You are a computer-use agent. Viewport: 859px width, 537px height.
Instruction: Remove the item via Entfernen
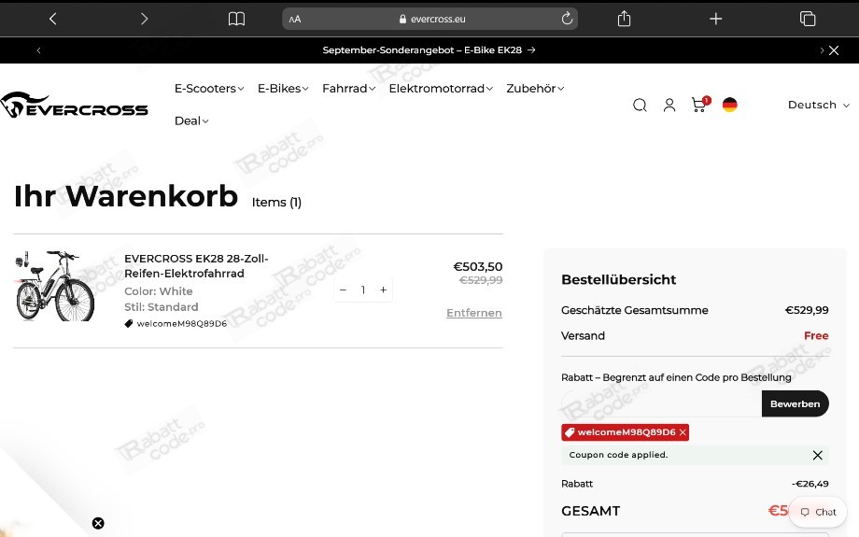474,313
